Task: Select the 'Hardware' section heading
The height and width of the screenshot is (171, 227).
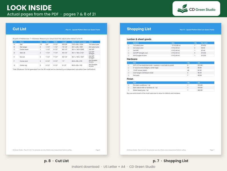Action: click(x=132, y=59)
